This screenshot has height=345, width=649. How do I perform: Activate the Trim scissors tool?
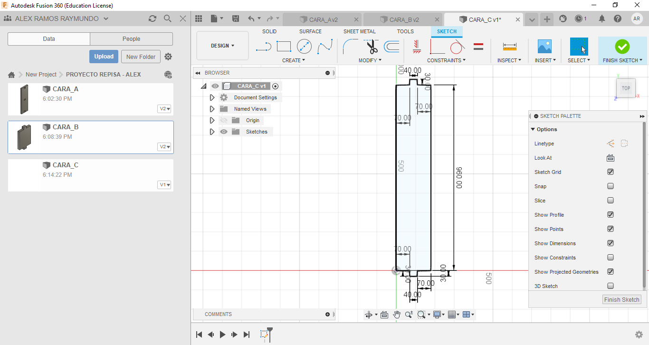pyautogui.click(x=372, y=47)
